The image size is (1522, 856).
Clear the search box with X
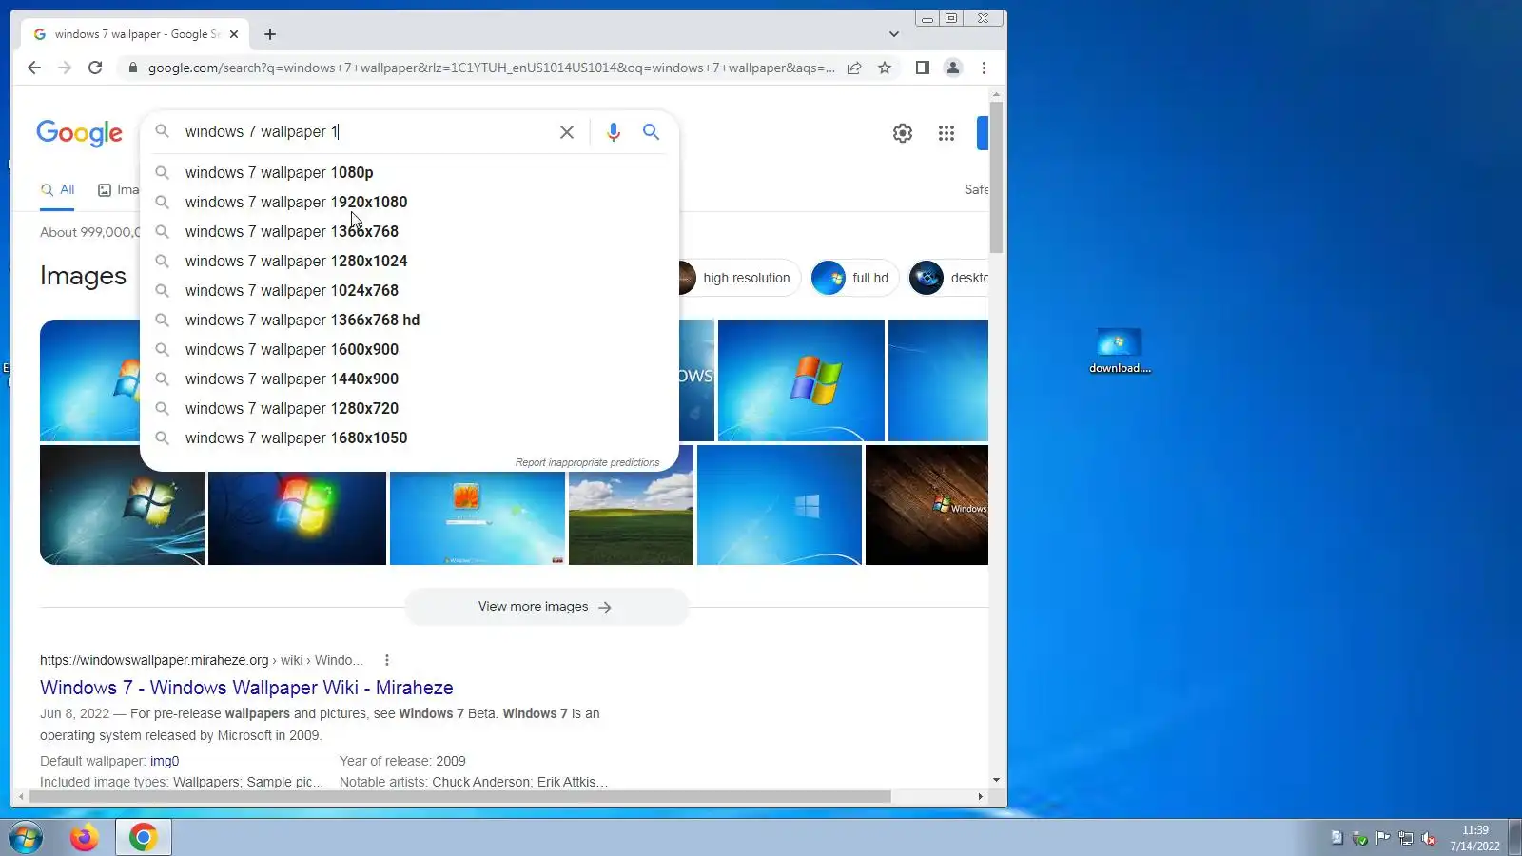coord(567,132)
